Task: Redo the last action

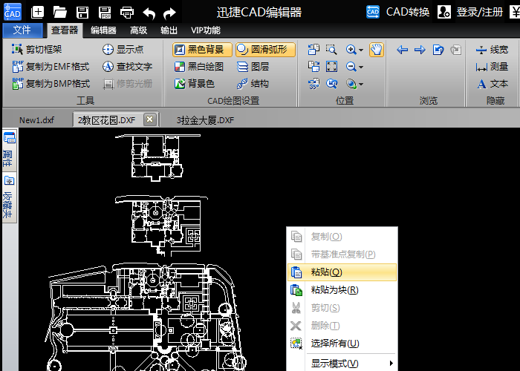Action: [x=170, y=13]
